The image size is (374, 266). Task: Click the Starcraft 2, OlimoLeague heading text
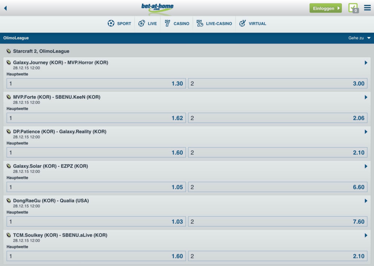[41, 51]
